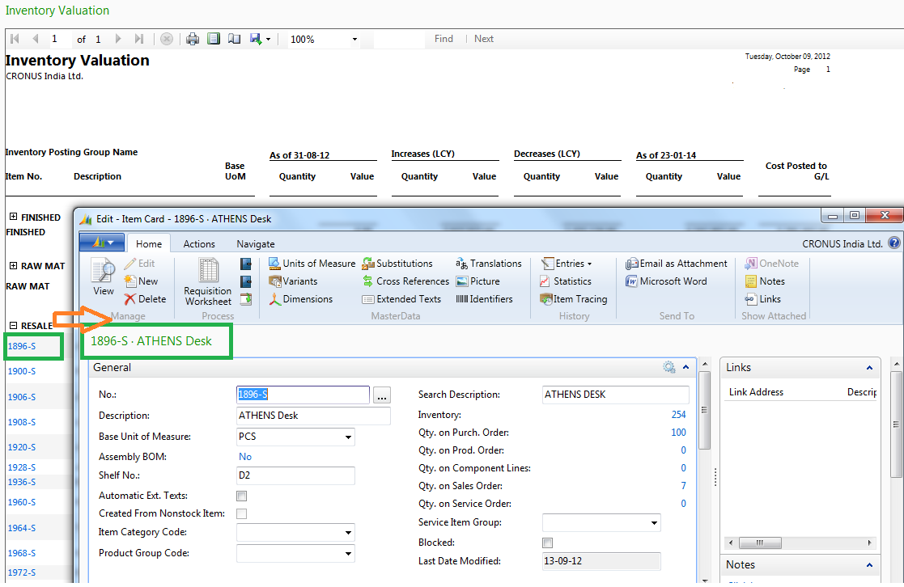The width and height of the screenshot is (904, 587).
Task: Click the help icon beside CRONUS India Ltd.
Action: tap(893, 243)
